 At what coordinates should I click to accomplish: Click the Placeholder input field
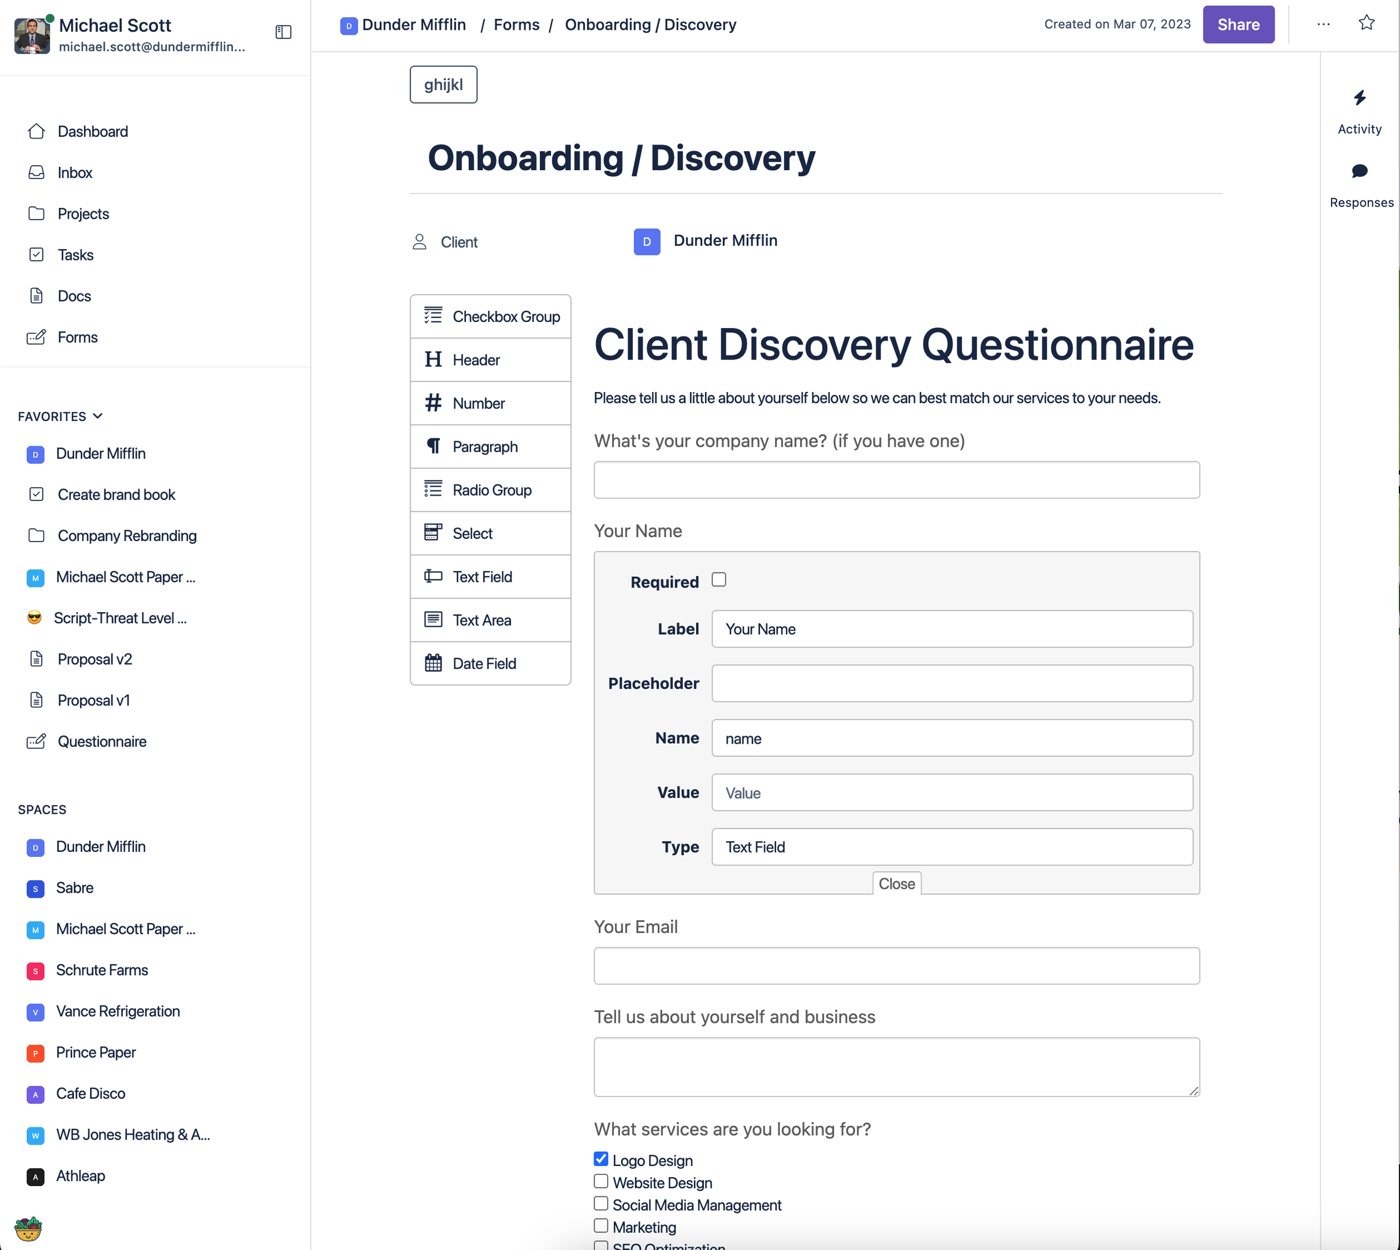[951, 683]
